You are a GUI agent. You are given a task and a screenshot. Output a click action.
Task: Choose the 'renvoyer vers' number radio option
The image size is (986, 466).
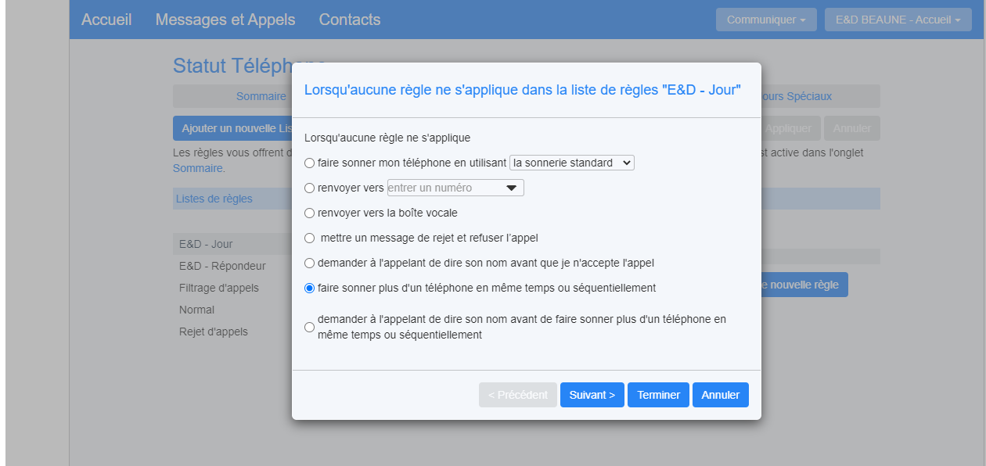pyautogui.click(x=309, y=188)
